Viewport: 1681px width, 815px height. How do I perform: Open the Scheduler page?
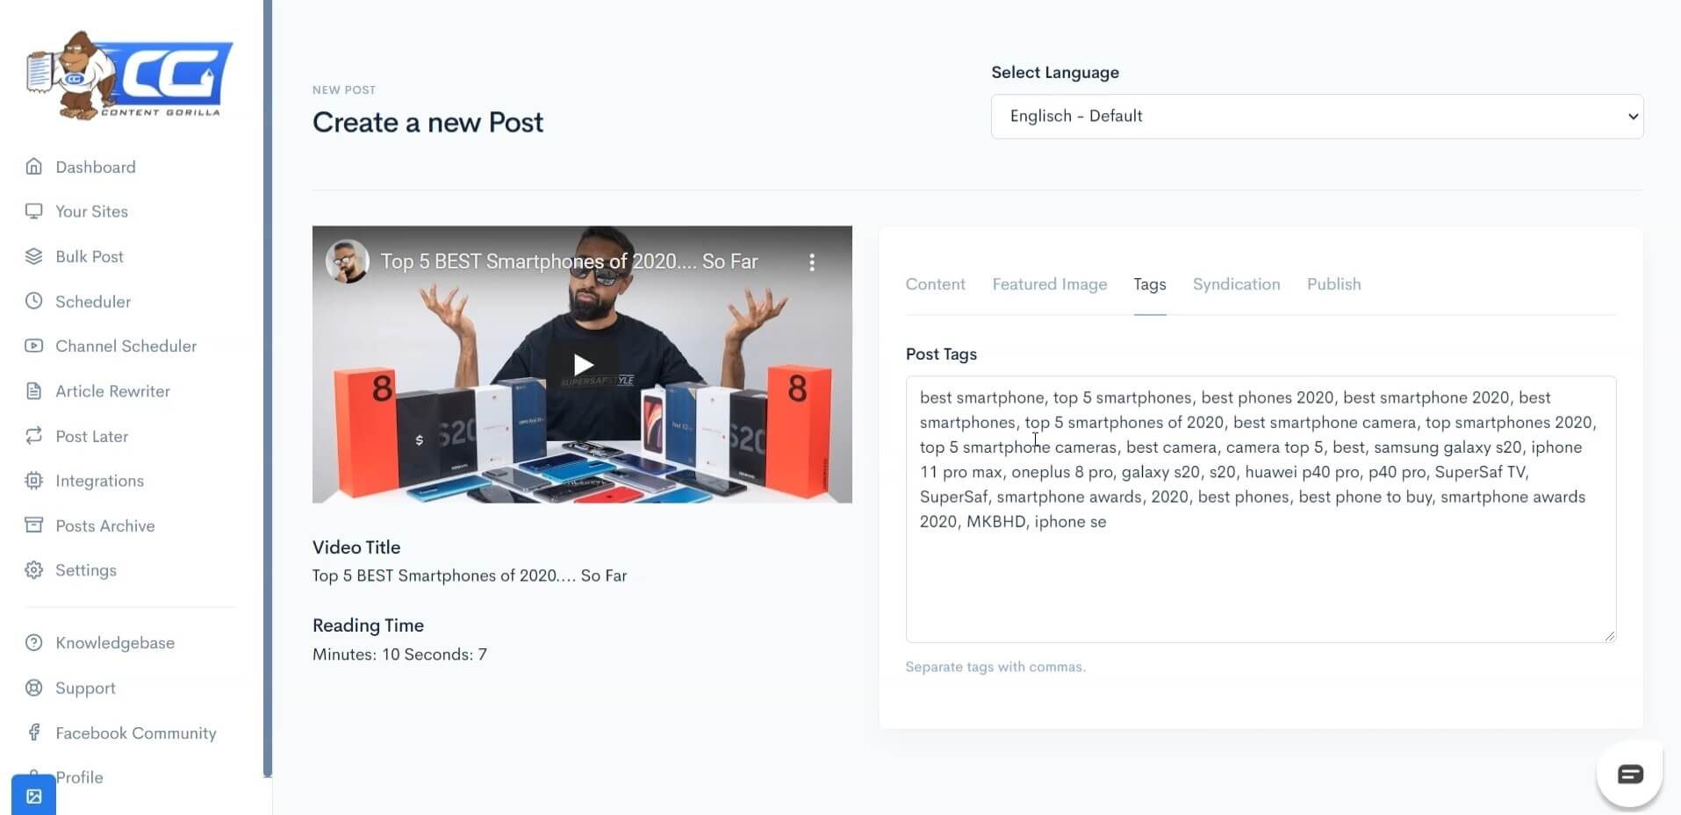(93, 301)
